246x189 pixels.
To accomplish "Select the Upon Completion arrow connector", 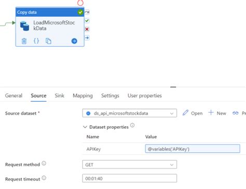I will click(87, 38).
